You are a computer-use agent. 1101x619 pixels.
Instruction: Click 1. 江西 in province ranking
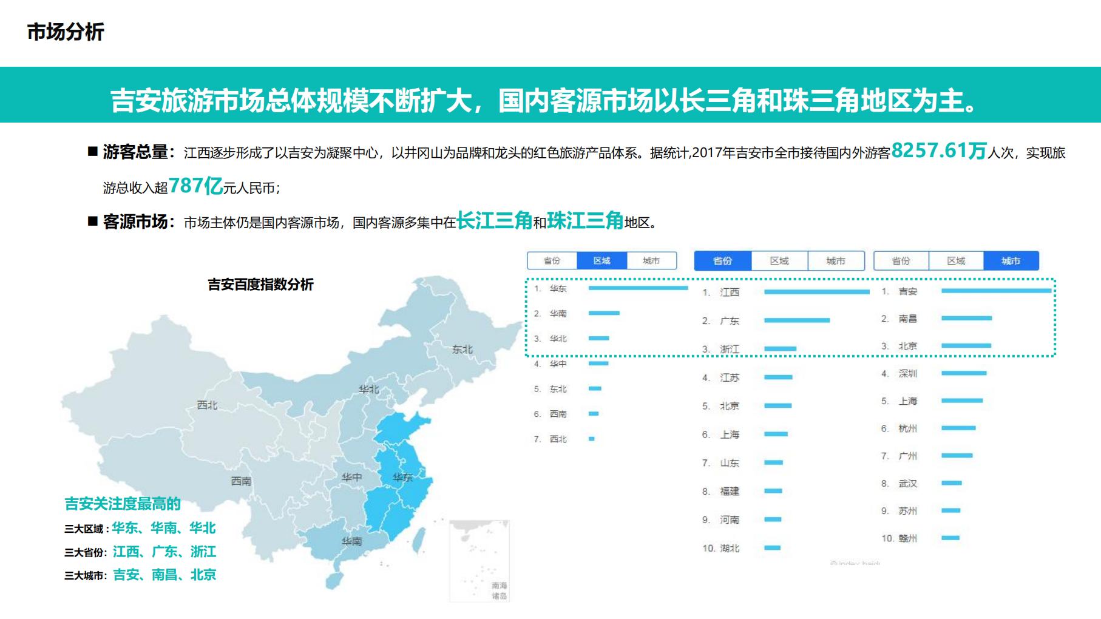coord(721,292)
